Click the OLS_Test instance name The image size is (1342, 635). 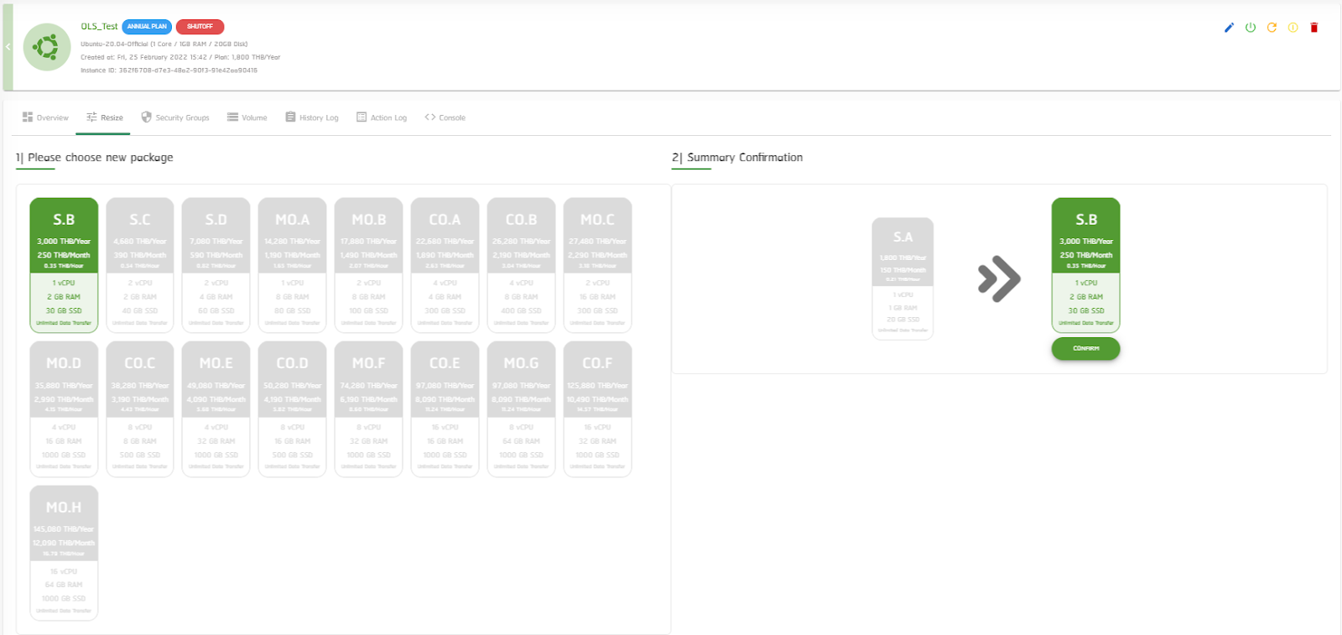tap(99, 27)
